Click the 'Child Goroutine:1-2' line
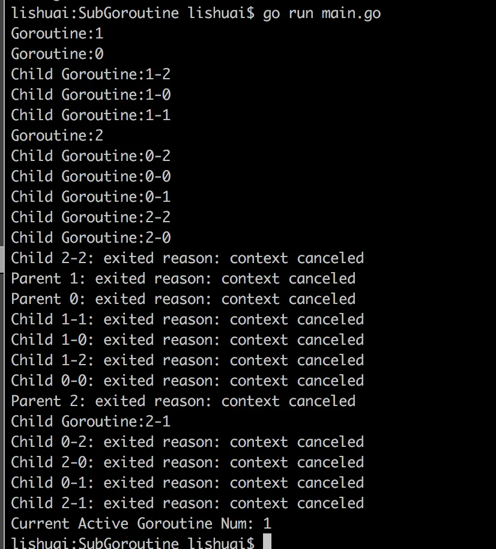The width and height of the screenshot is (496, 549). 91,74
